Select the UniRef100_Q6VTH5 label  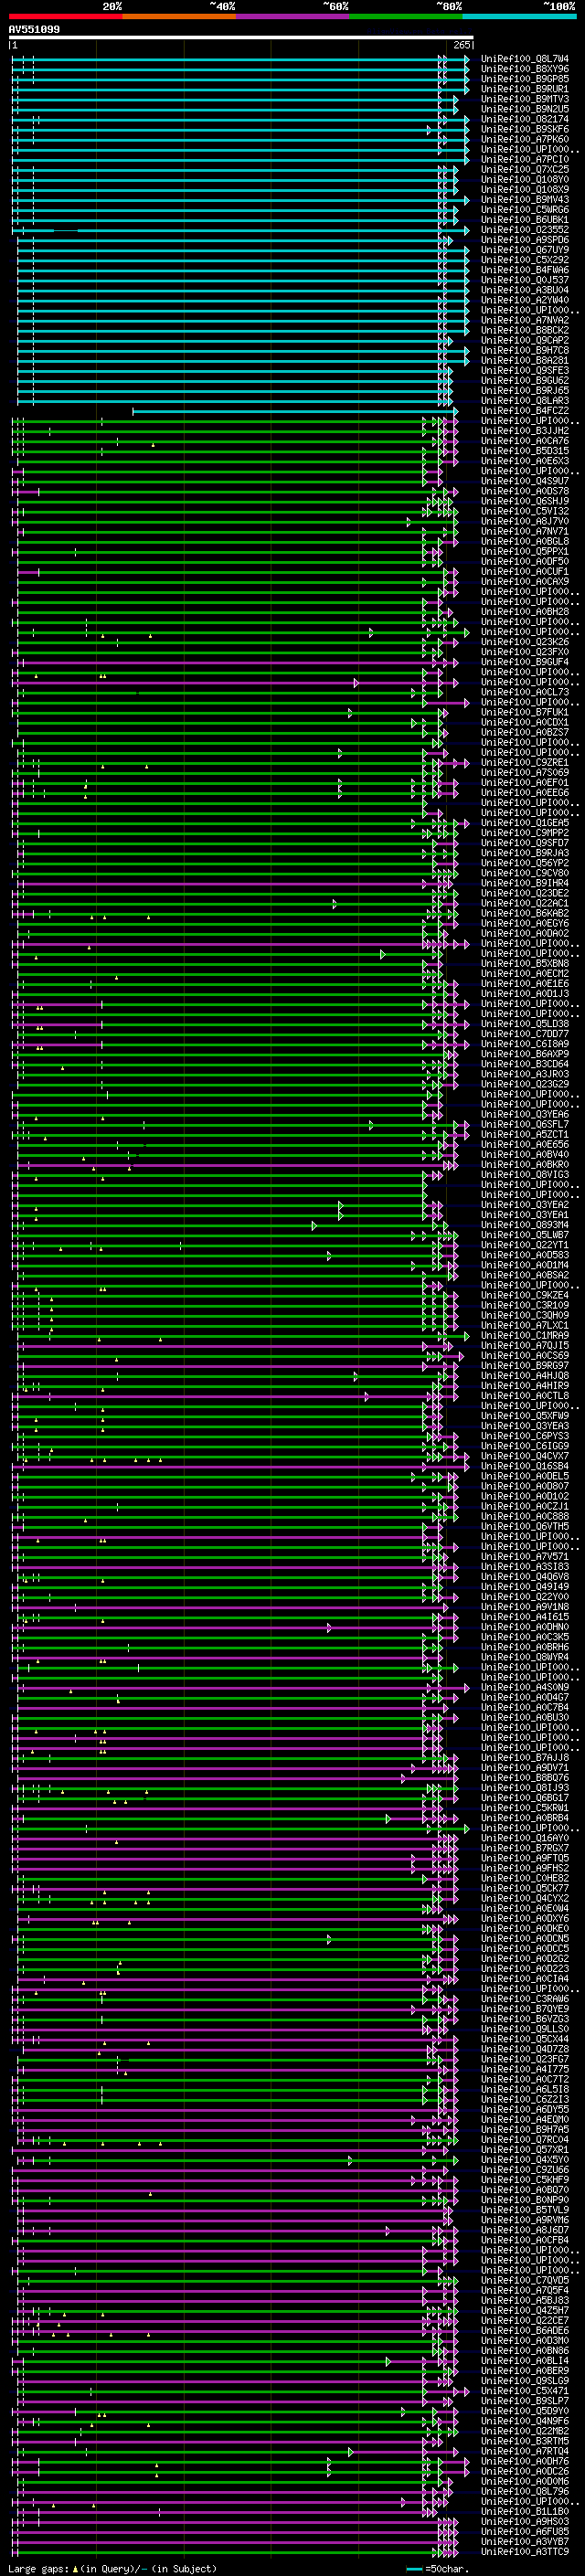point(525,1526)
